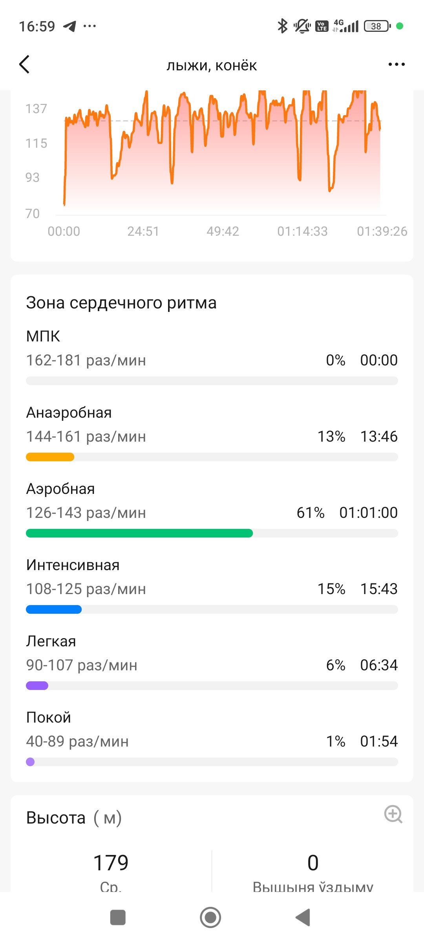
Task: Tap the Зона сердечного ритма heading
Action: [121, 303]
